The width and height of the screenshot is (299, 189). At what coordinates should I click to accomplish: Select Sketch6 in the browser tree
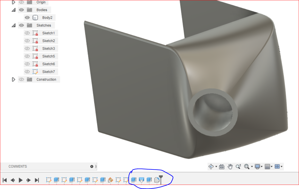48,64
